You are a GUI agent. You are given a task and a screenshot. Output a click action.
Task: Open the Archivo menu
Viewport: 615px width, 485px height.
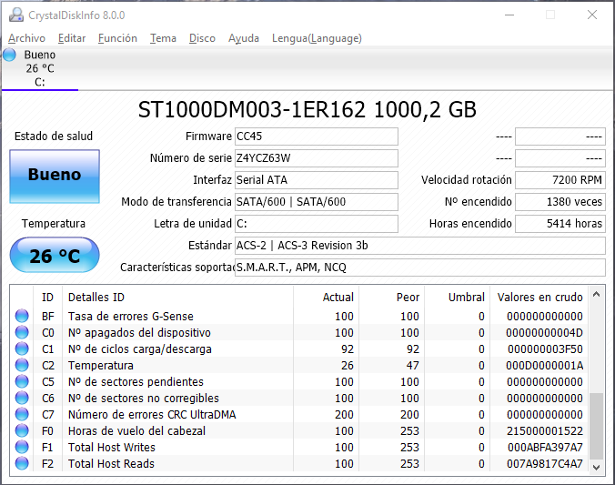coord(26,38)
